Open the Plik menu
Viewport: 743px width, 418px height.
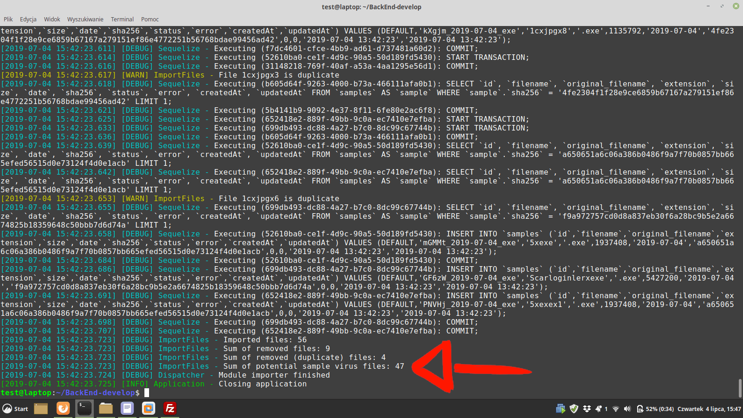(8, 19)
